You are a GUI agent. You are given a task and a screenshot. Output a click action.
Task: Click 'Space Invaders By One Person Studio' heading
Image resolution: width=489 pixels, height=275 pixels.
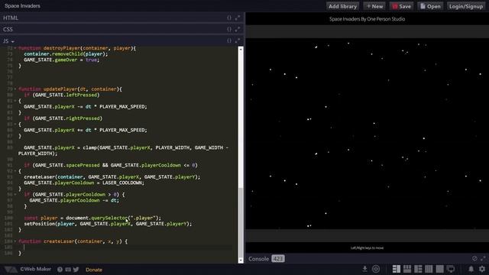367,19
